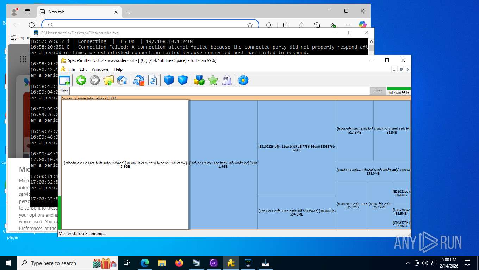Click the full scan 99% progress bar
The image size is (479, 270).
pyautogui.click(x=399, y=91)
